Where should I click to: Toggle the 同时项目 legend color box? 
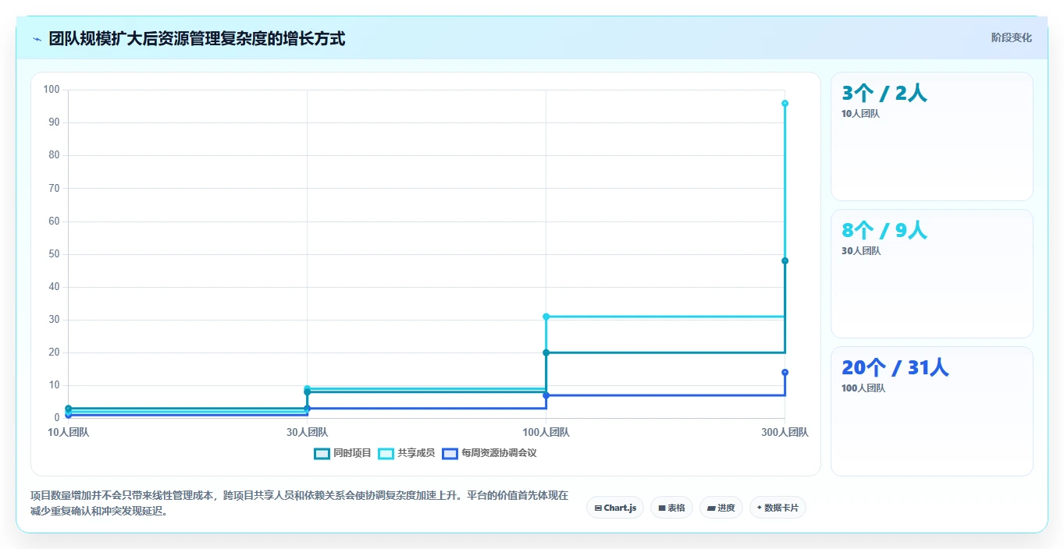pyautogui.click(x=322, y=453)
